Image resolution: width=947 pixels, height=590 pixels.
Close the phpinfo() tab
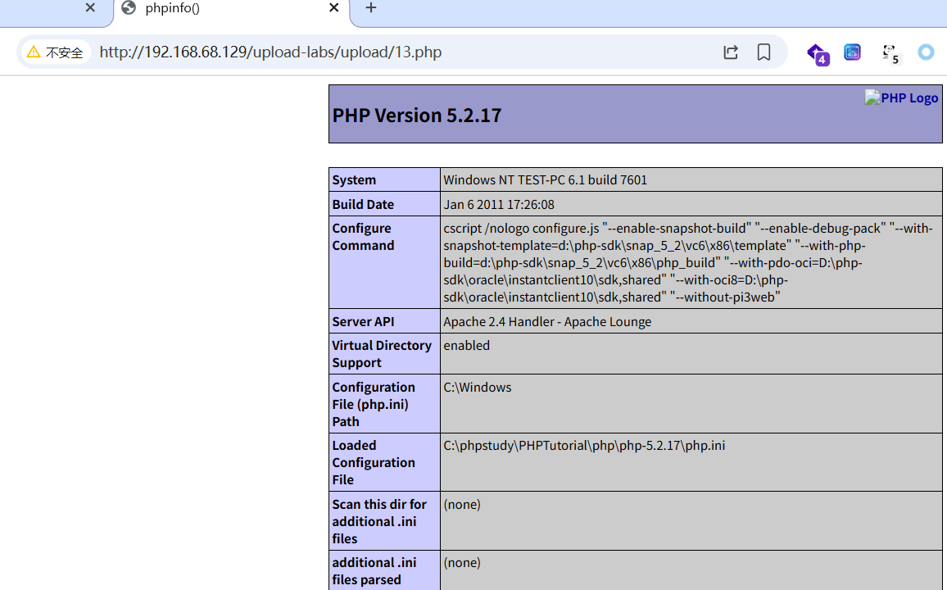tap(334, 7)
